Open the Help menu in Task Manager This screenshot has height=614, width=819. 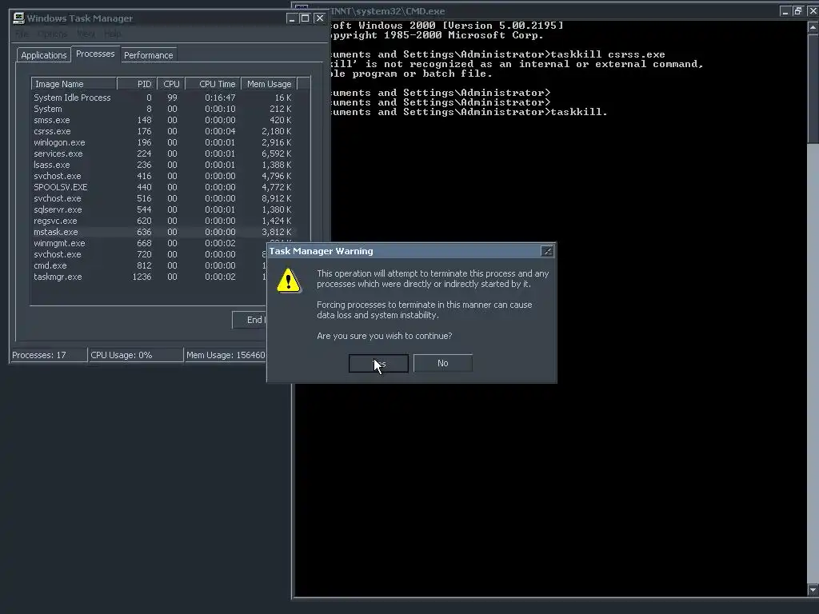click(x=112, y=34)
